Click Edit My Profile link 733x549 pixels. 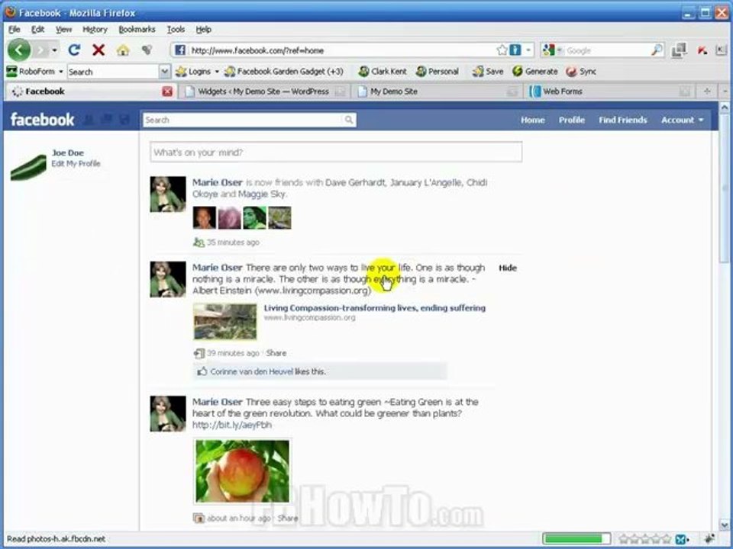click(76, 163)
